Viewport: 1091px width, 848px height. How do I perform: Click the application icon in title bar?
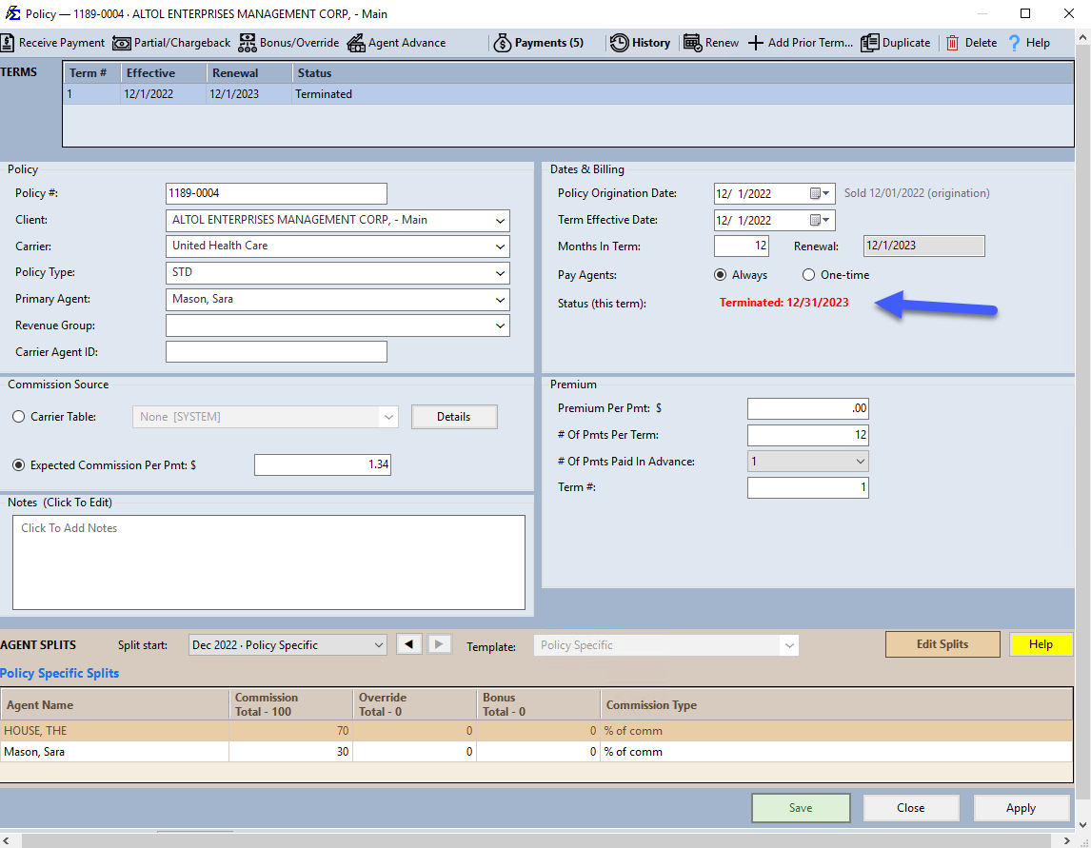tap(12, 13)
